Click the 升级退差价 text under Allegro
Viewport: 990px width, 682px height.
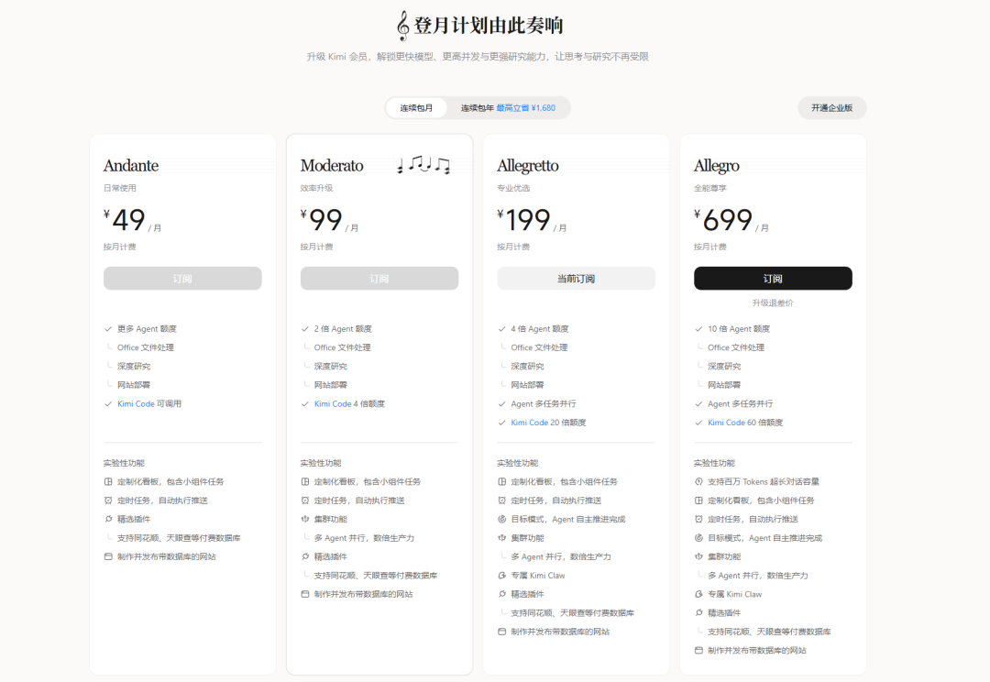pyautogui.click(x=773, y=303)
